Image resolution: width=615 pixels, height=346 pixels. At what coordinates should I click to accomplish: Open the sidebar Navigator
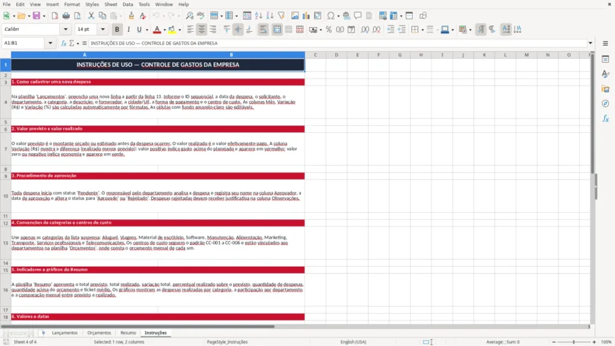click(605, 103)
